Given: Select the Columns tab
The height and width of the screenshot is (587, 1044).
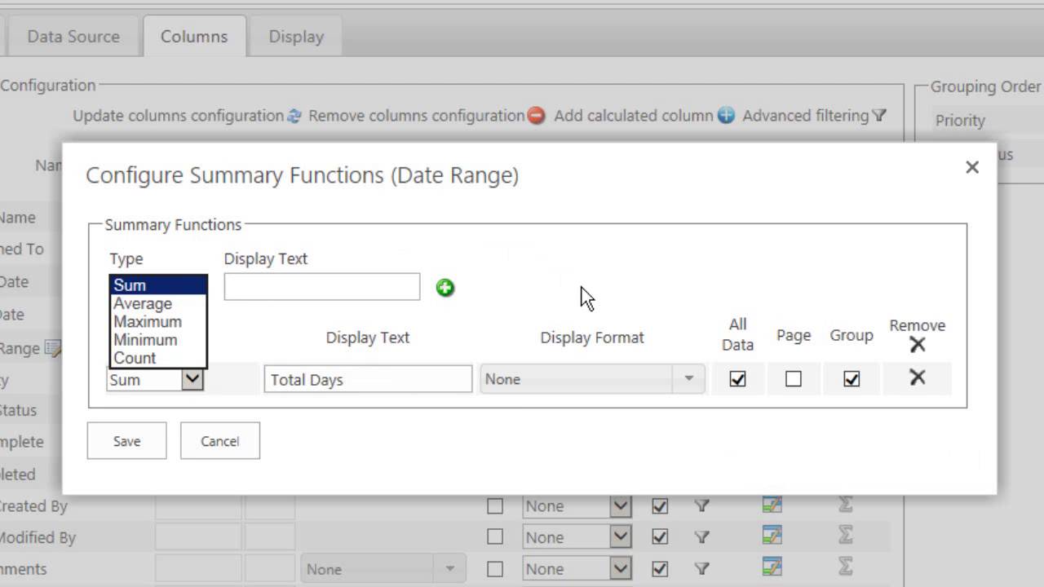Looking at the screenshot, I should tap(194, 37).
